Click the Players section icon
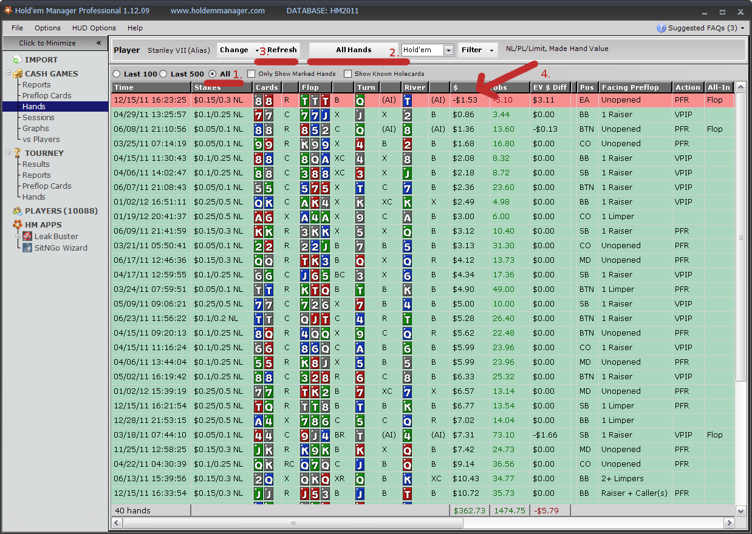 pos(16,211)
